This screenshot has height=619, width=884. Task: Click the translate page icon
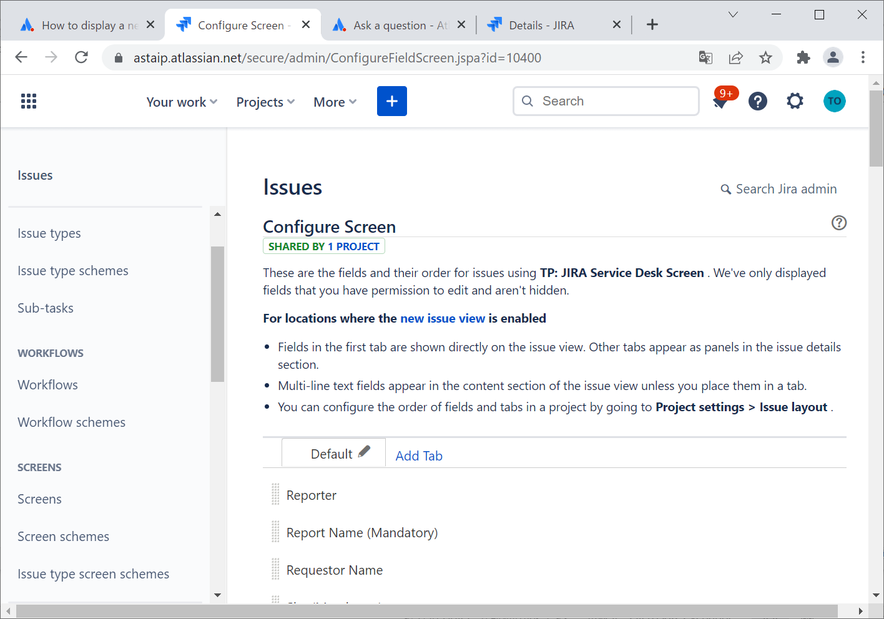[706, 58]
